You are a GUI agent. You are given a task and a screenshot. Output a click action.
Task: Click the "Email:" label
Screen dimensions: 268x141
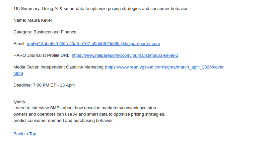19,44
